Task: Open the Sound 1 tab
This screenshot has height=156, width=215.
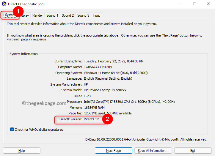Action: [52, 15]
